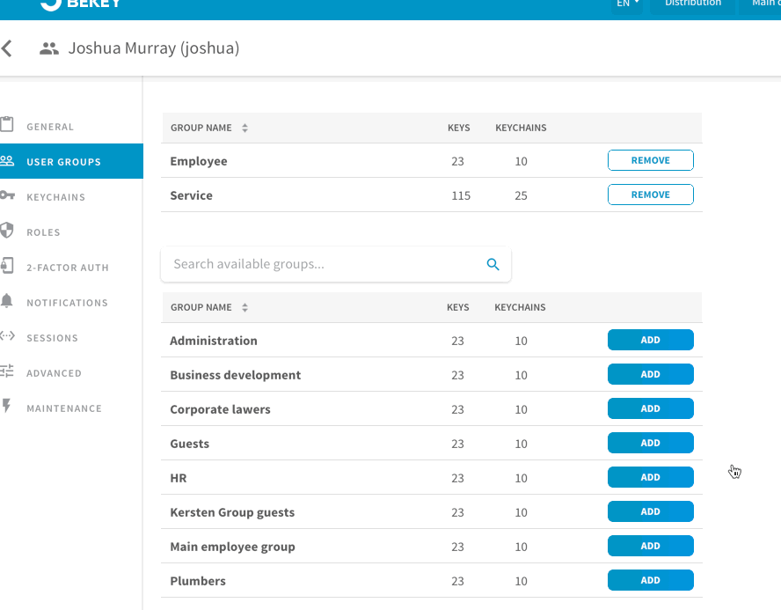Viewport: 781px width, 610px height.
Task: Open the Roles section
Action: coord(71,232)
